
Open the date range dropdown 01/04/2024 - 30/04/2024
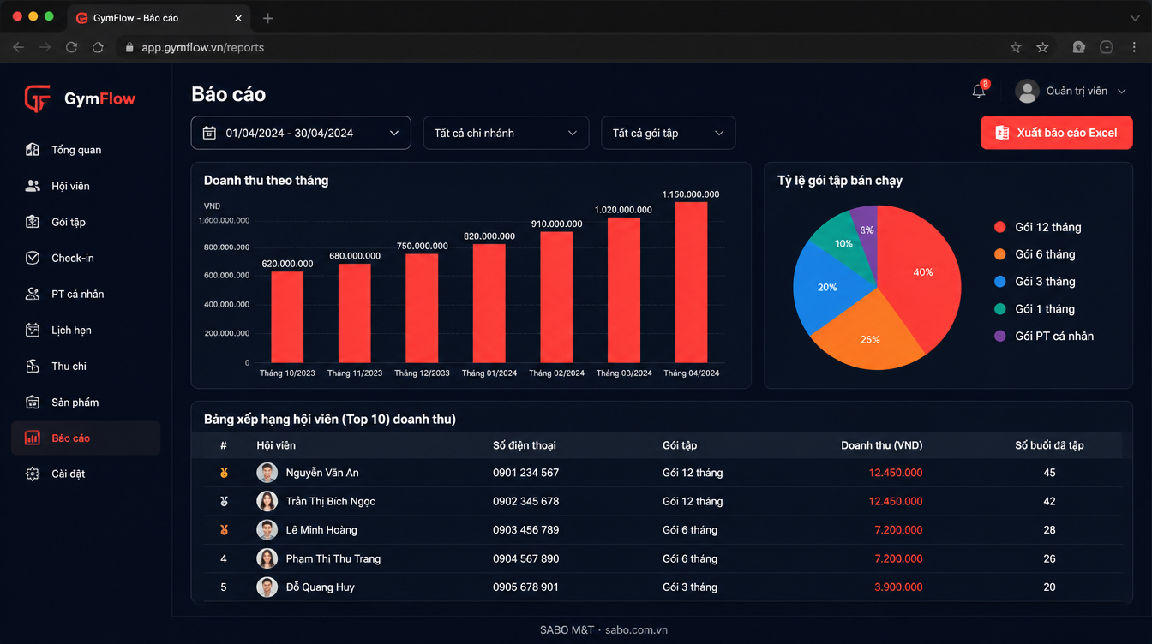tap(301, 133)
